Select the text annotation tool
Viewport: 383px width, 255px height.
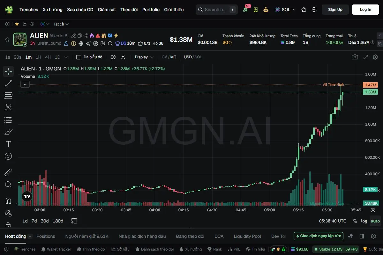point(8,144)
